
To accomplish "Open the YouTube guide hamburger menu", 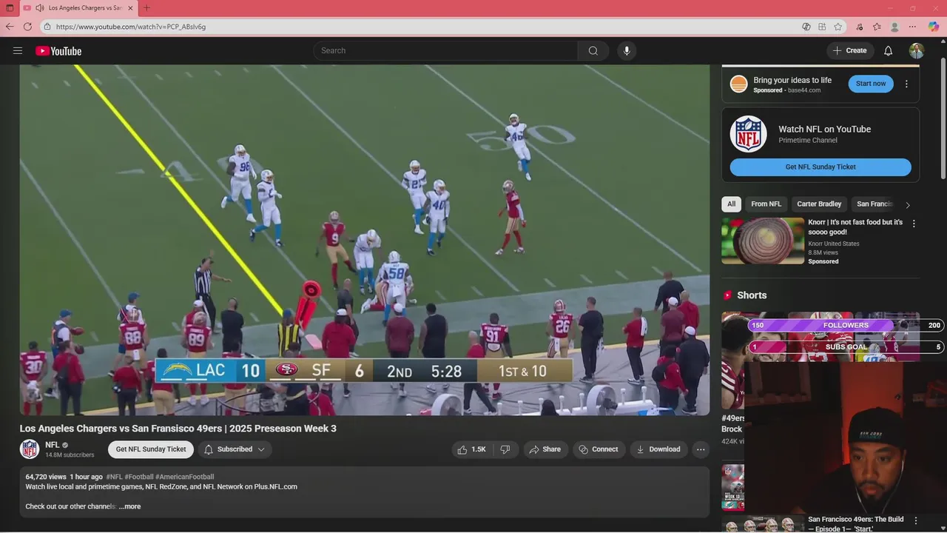I will coord(18,51).
